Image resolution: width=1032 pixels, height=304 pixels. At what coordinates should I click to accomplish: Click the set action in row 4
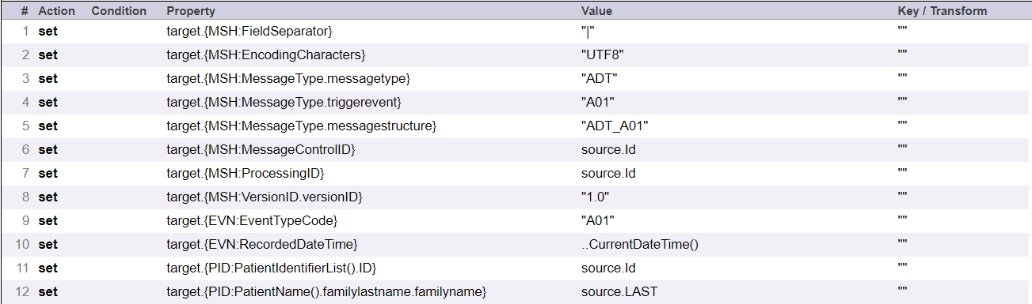tap(48, 103)
